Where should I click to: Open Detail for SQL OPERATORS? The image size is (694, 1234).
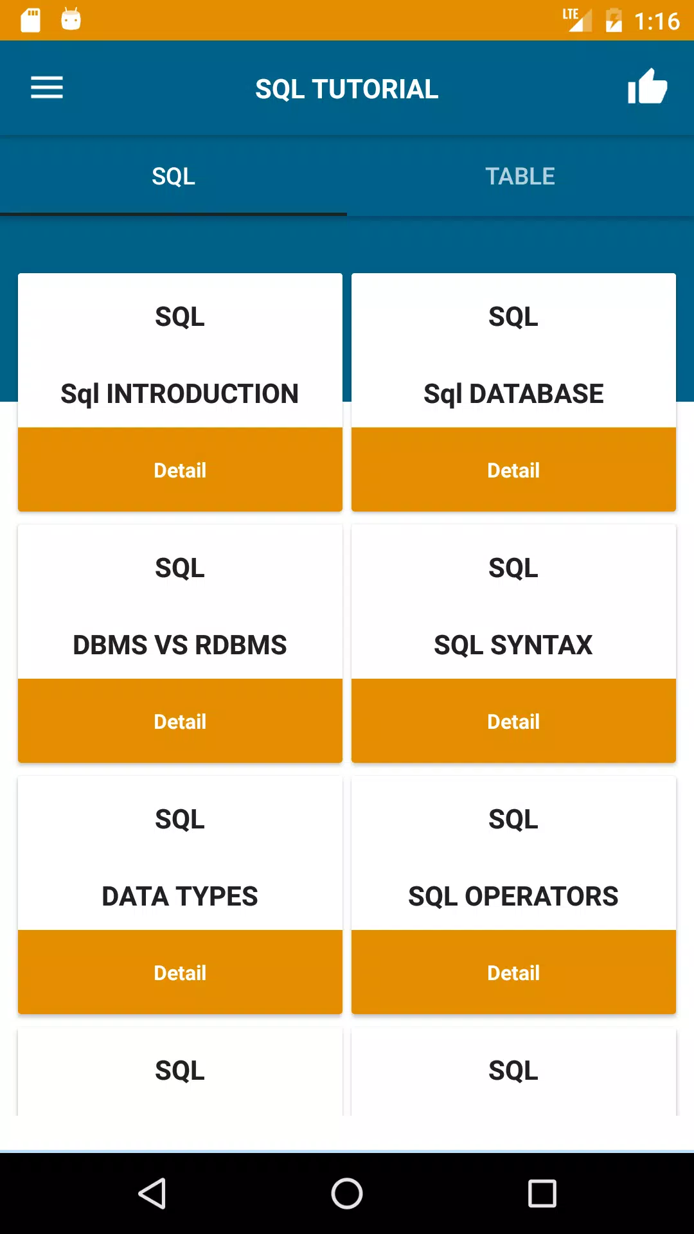pos(513,972)
